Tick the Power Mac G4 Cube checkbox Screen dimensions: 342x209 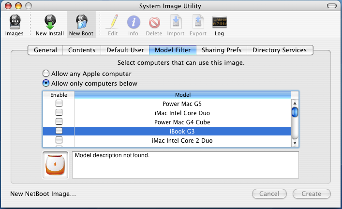(59, 122)
